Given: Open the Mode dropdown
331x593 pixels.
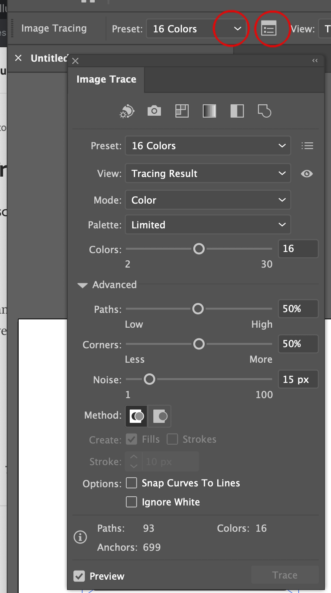Looking at the screenshot, I should coord(208,200).
